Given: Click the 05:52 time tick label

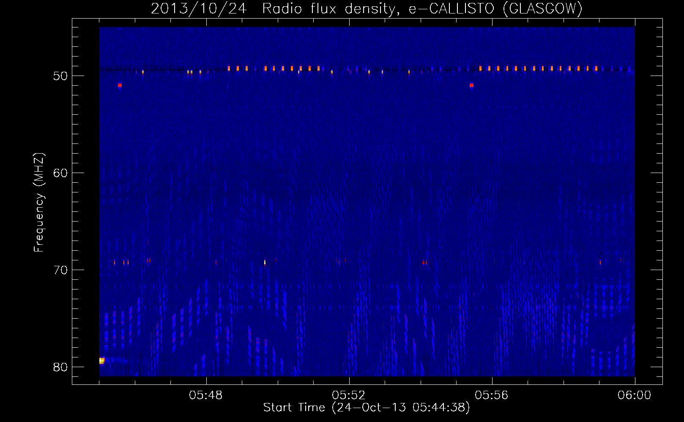Looking at the screenshot, I should coord(349,395).
